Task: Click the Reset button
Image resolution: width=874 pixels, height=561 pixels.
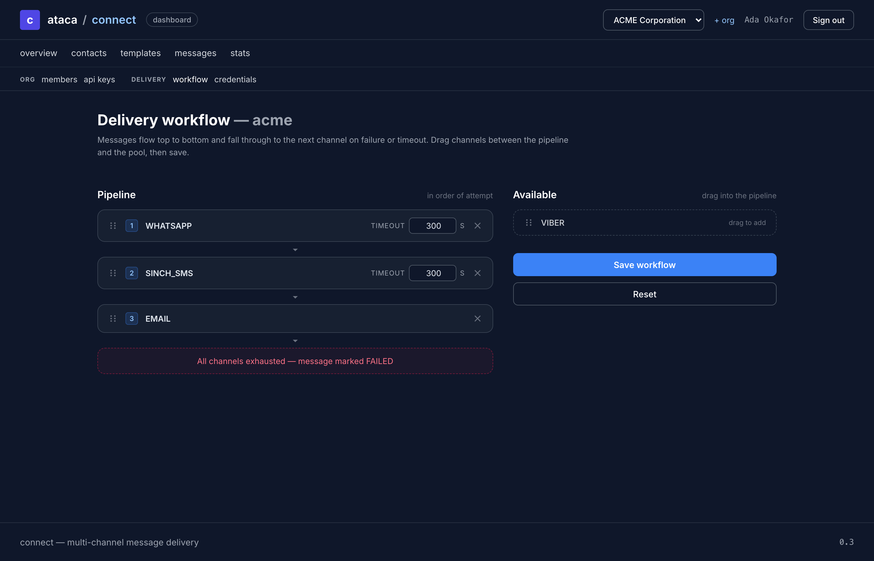Action: (645, 294)
